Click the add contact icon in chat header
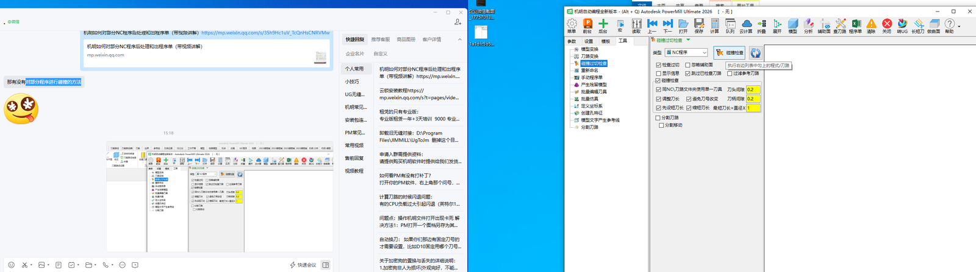Image resolution: width=976 pixels, height=272 pixels. point(457,22)
